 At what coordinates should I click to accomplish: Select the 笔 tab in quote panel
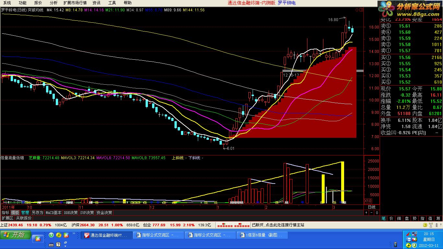pyautogui.click(x=384, y=219)
